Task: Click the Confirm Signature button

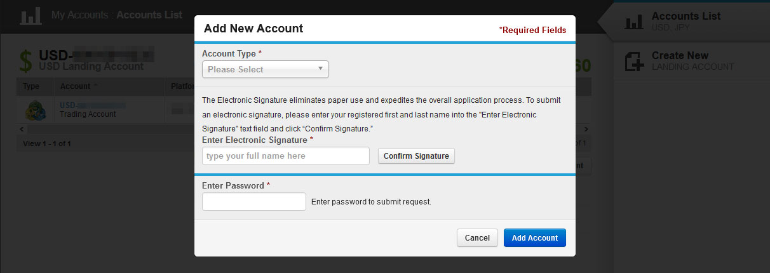Action: [416, 156]
